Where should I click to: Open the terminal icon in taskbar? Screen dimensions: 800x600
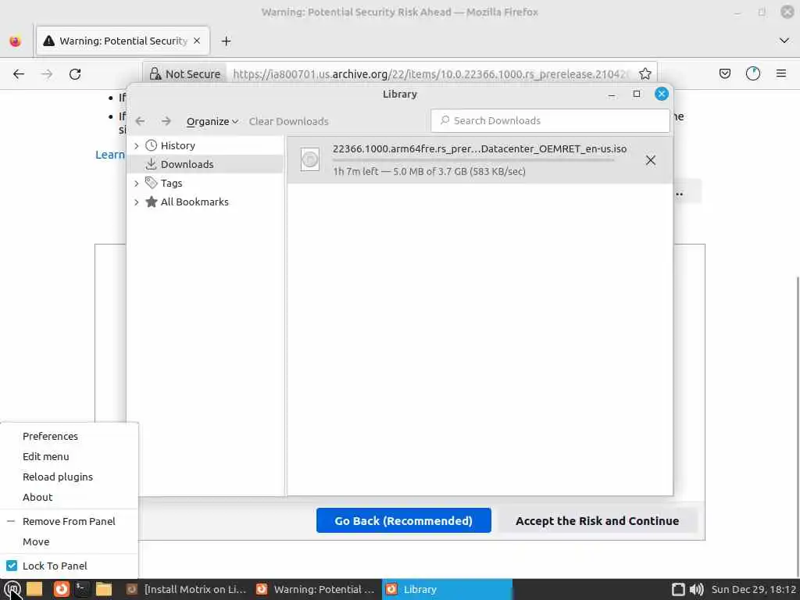click(x=81, y=589)
